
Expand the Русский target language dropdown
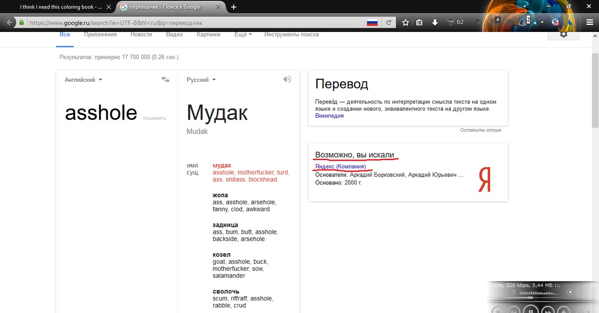(x=201, y=80)
